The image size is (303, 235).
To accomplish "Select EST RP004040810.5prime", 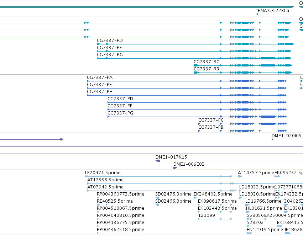I will 120,215.
